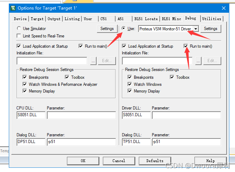Close the Options for Target dialog

point(224,8)
